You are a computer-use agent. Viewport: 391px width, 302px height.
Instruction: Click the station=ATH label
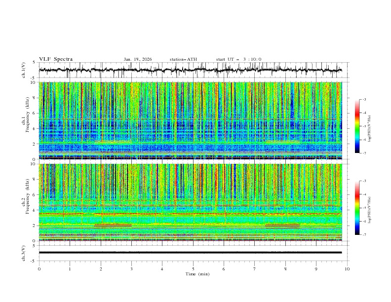183,59
